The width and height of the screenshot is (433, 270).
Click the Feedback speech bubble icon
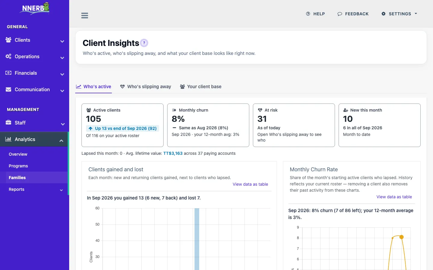coord(340,14)
